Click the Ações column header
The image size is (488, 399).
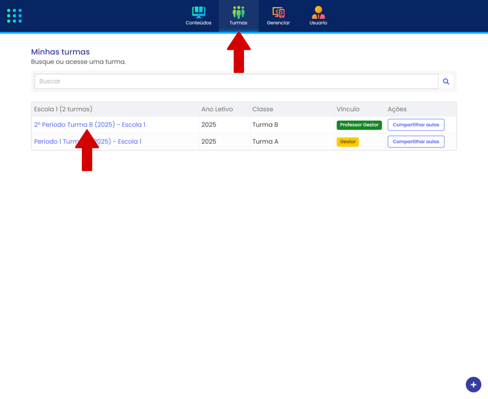[x=397, y=109]
